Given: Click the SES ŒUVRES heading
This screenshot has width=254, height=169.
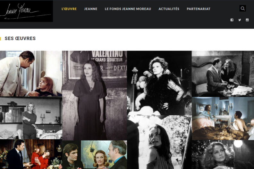Looking at the screenshot, I should [x=20, y=38].
